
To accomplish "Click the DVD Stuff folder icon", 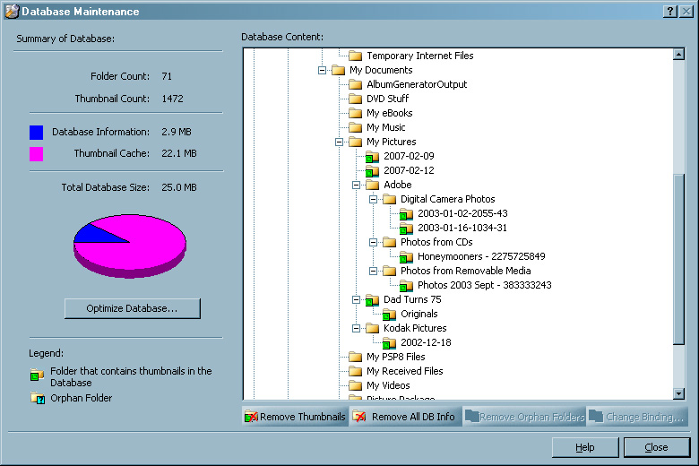I will [x=355, y=99].
